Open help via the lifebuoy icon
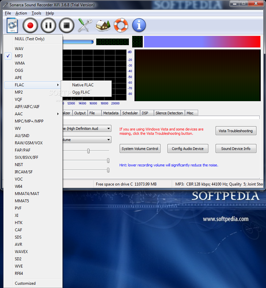This screenshot has width=266, height=288. point(121,25)
